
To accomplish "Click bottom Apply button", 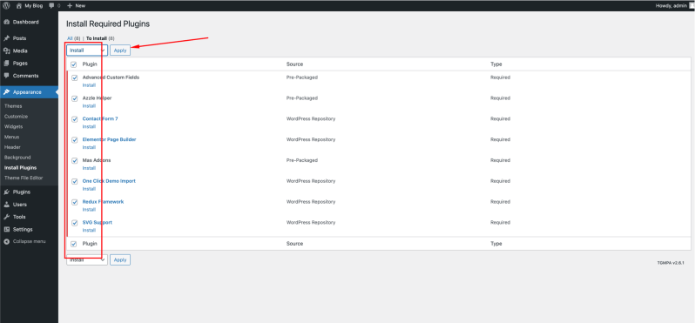I will click(120, 260).
